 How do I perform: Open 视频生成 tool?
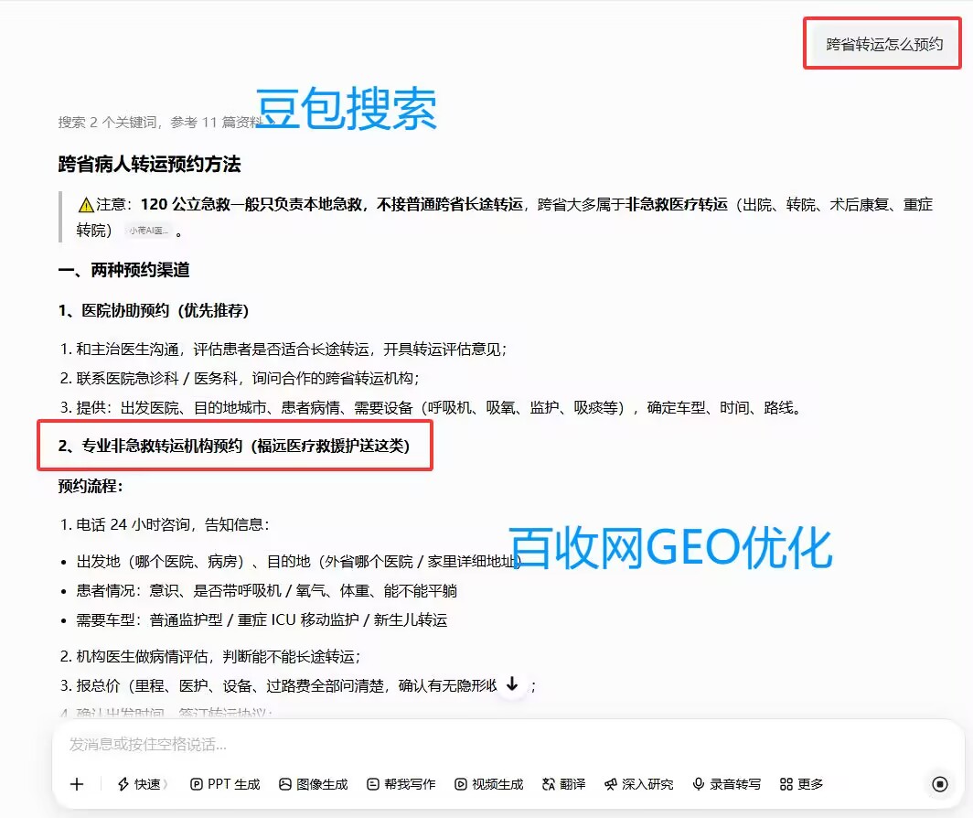tap(489, 784)
